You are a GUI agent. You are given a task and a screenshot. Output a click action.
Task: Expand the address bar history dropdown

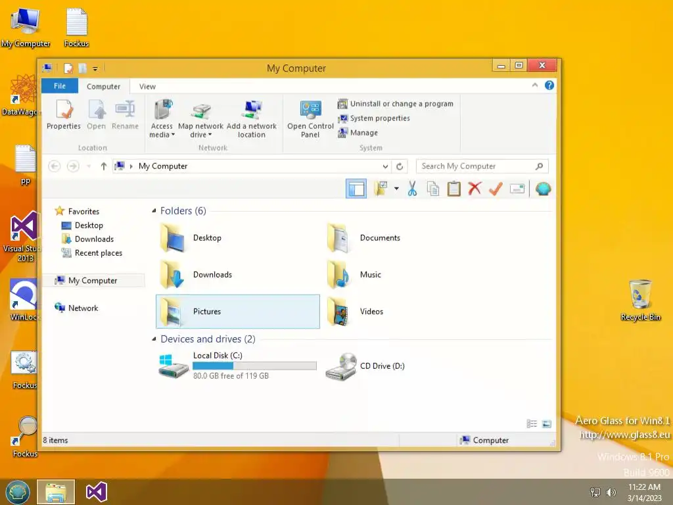point(385,166)
